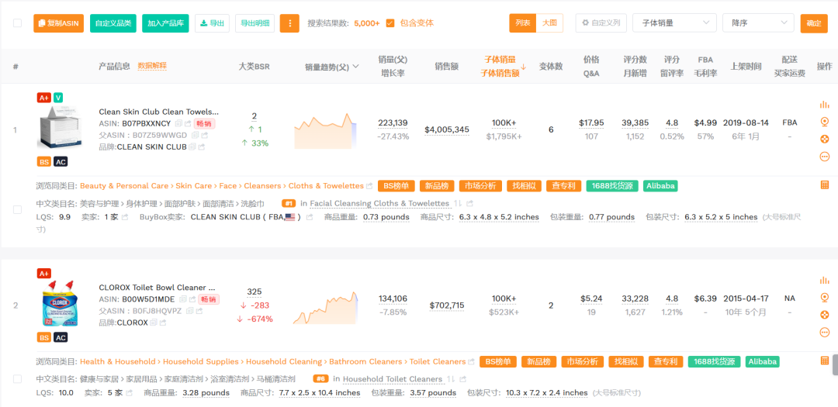838x407 pixels.
Task: Click 查专利 in CLOROX row
Action: (x=667, y=361)
